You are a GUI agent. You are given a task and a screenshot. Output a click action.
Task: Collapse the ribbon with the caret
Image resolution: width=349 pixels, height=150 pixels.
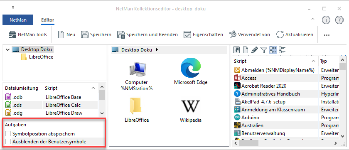[313, 20]
